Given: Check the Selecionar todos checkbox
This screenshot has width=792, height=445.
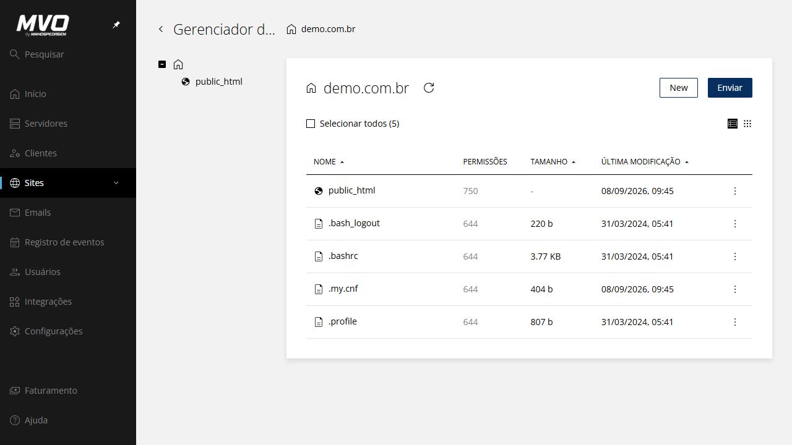Looking at the screenshot, I should click(x=311, y=124).
